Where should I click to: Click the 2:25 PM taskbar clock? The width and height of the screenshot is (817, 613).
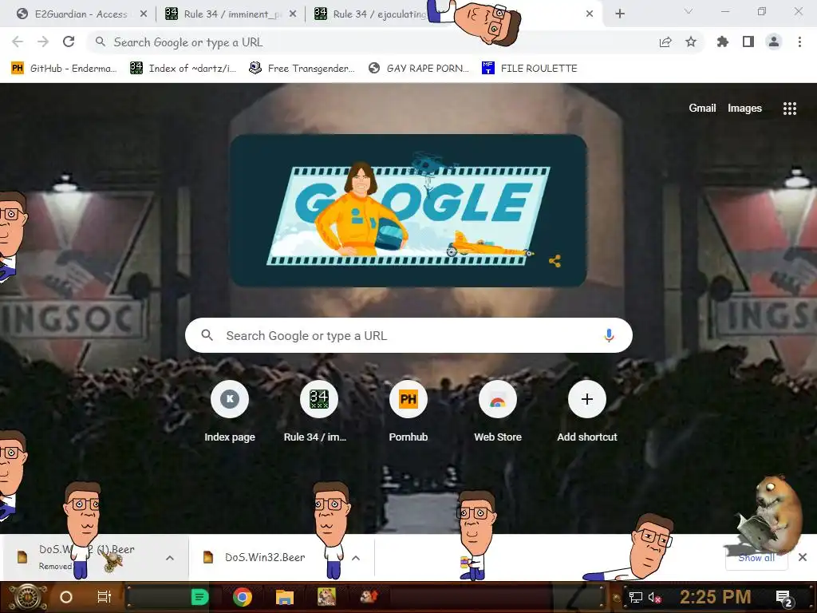click(716, 597)
